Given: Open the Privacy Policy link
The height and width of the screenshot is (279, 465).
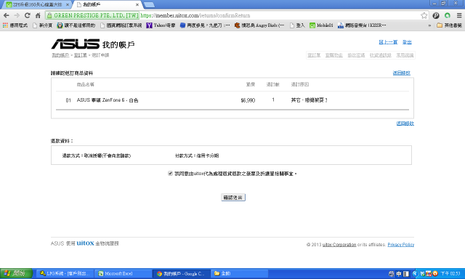Looking at the screenshot, I should pyautogui.click(x=401, y=245).
